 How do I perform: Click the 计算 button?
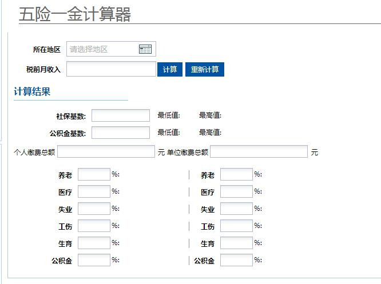(x=169, y=69)
